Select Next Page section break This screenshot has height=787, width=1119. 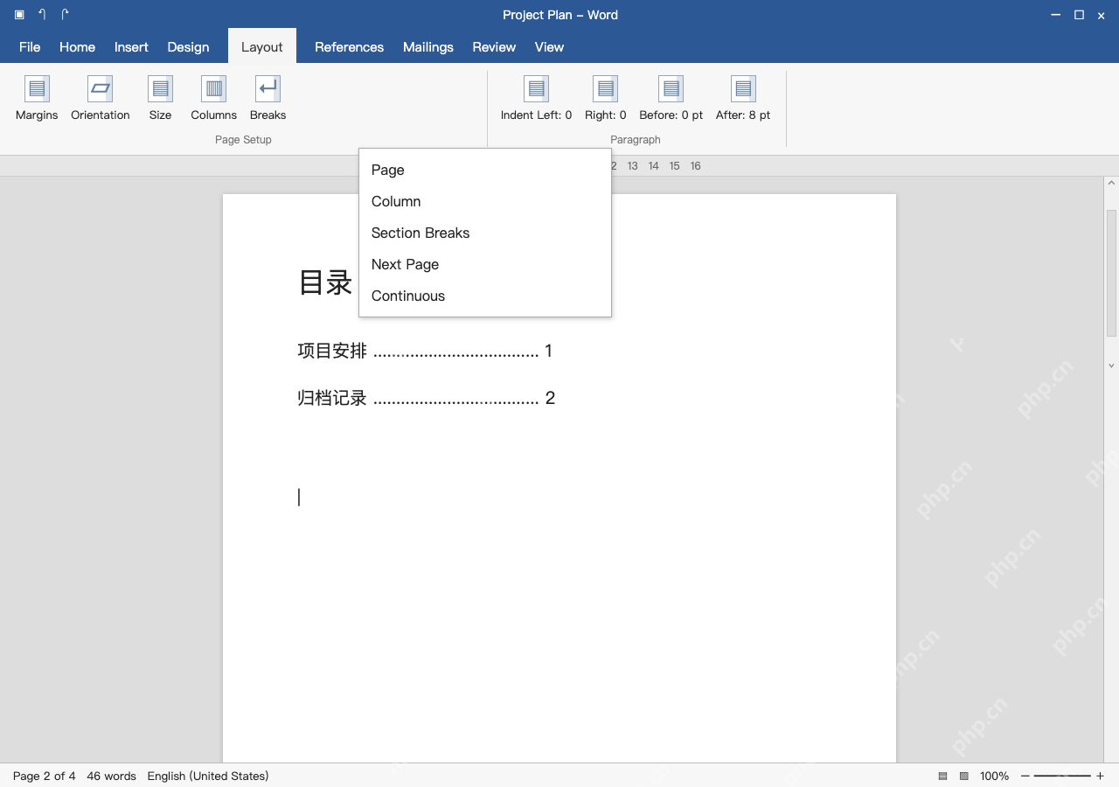485,264
